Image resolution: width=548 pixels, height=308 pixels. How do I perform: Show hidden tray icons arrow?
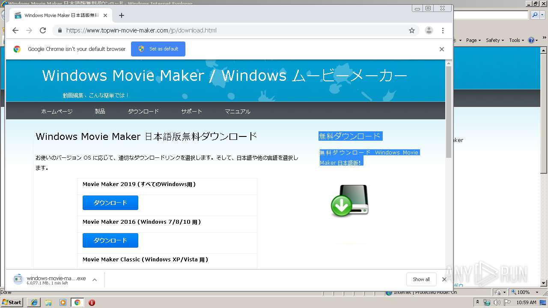pos(478,302)
